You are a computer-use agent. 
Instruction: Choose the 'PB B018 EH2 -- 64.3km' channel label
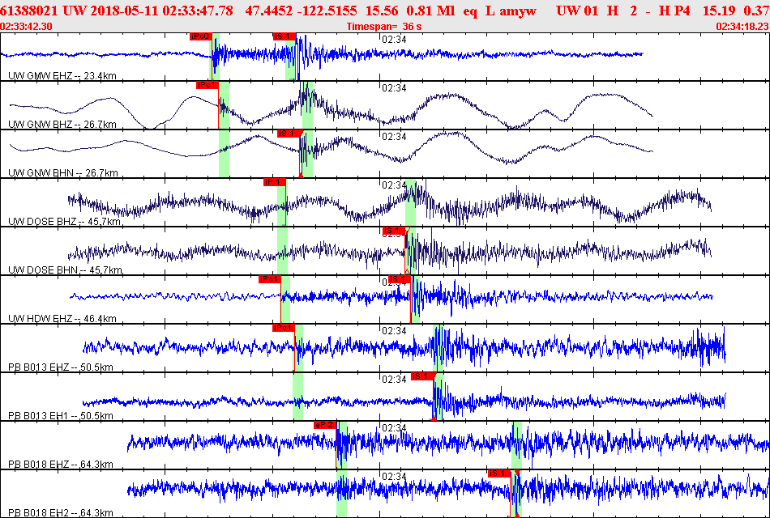point(61,512)
